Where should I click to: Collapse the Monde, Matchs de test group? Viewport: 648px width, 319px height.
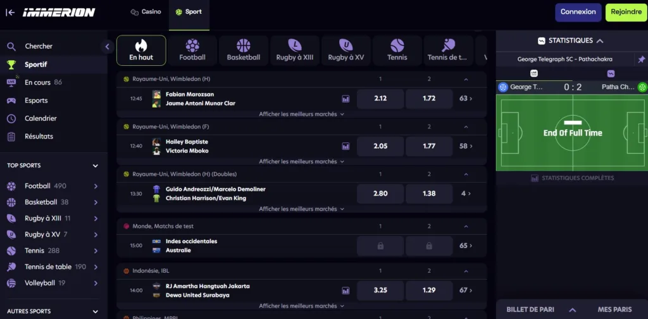point(466,227)
